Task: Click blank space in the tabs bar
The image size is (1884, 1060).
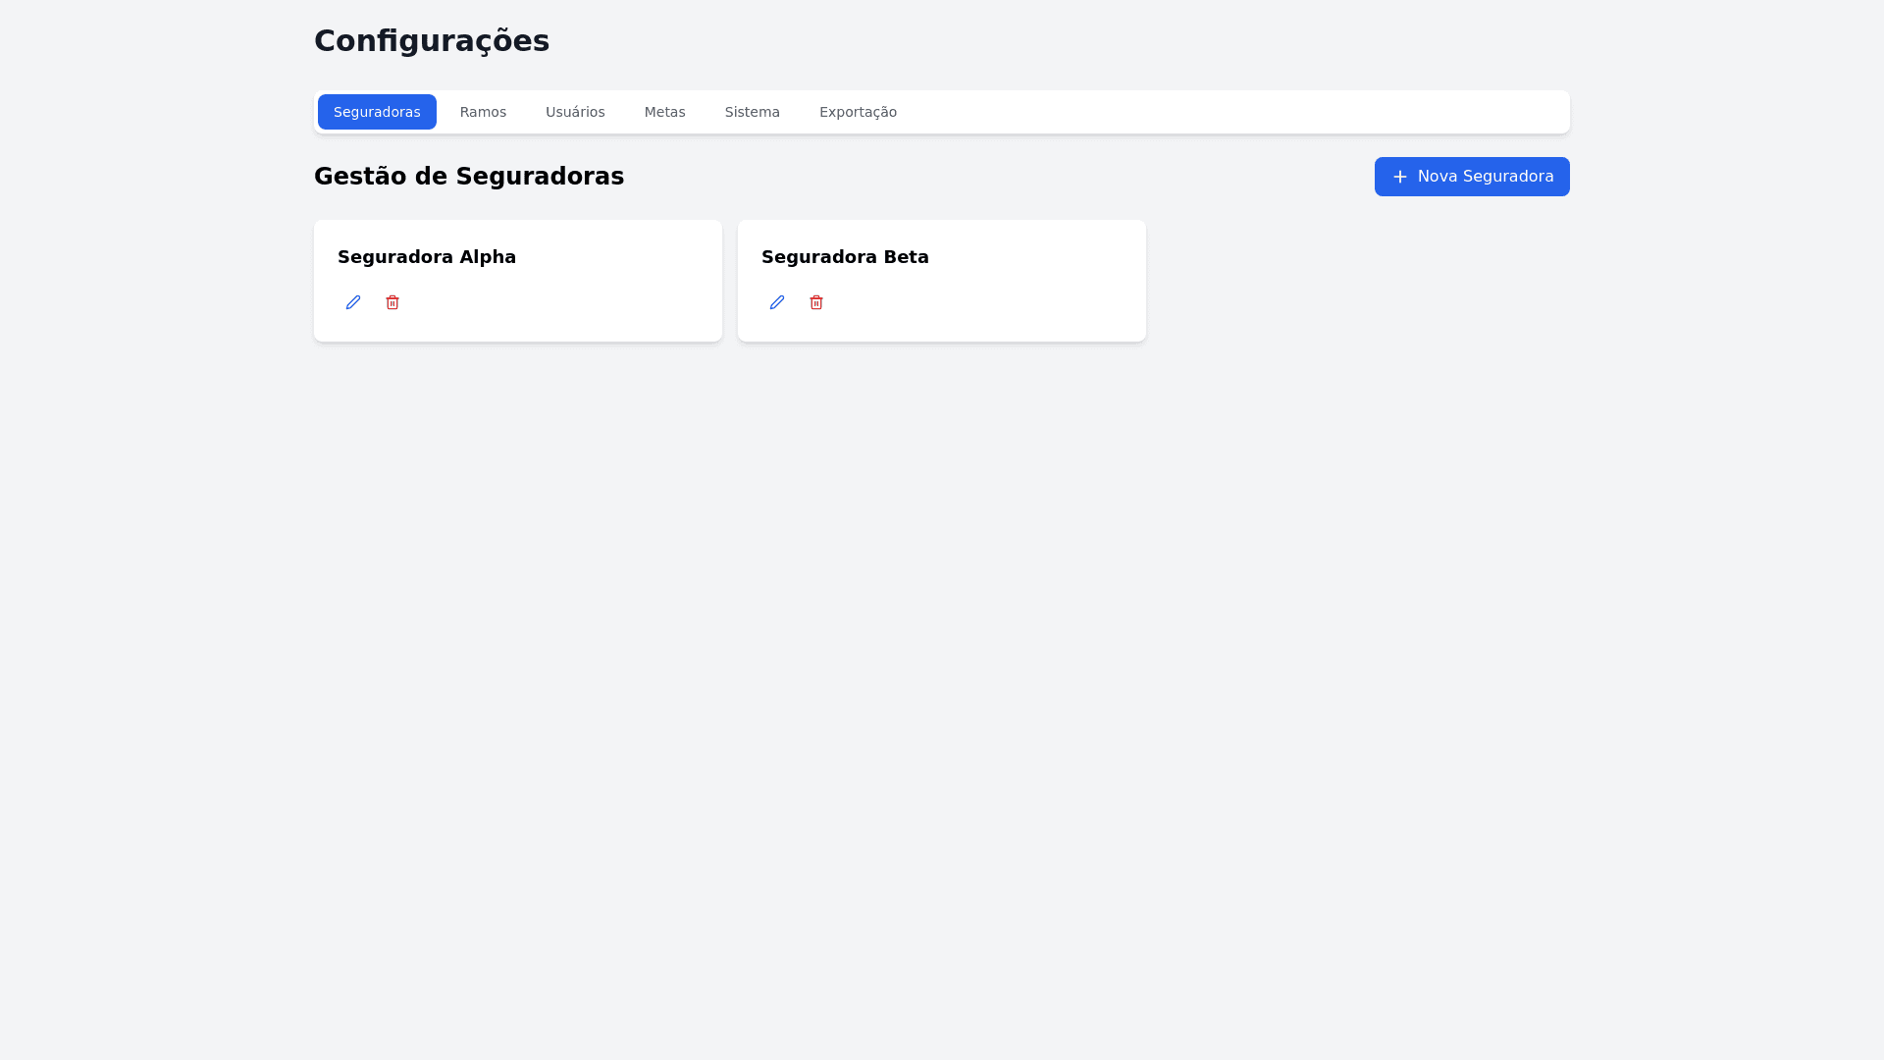Action: click(1227, 112)
